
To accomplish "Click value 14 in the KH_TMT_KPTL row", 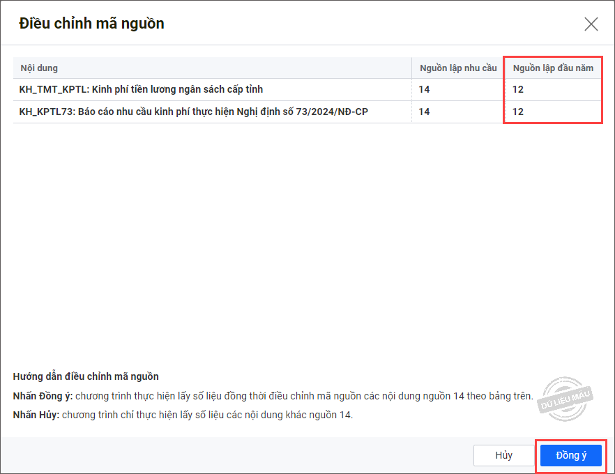I will (424, 89).
